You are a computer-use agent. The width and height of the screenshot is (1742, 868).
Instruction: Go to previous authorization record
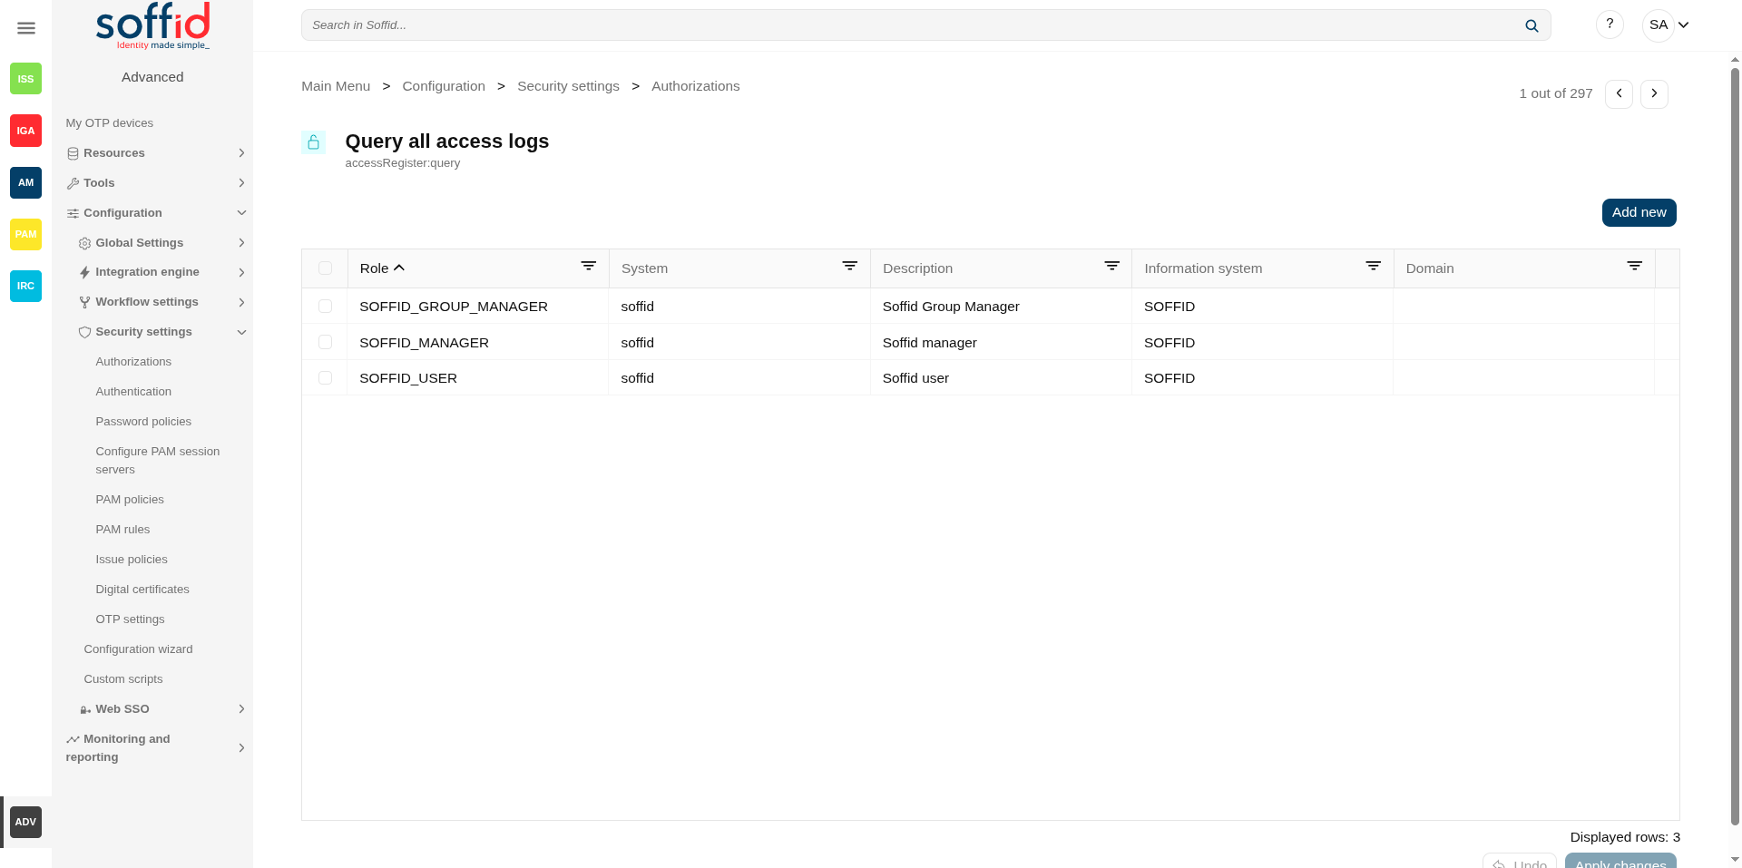pos(1619,93)
